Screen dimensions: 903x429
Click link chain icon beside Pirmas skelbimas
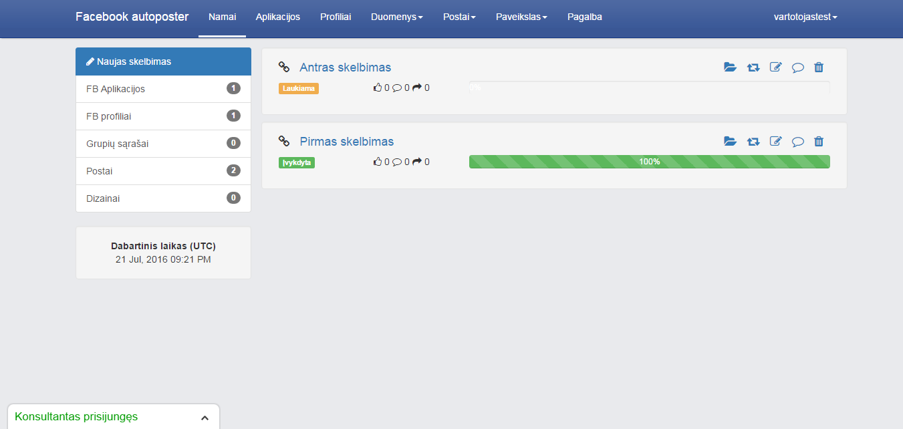pyautogui.click(x=284, y=141)
